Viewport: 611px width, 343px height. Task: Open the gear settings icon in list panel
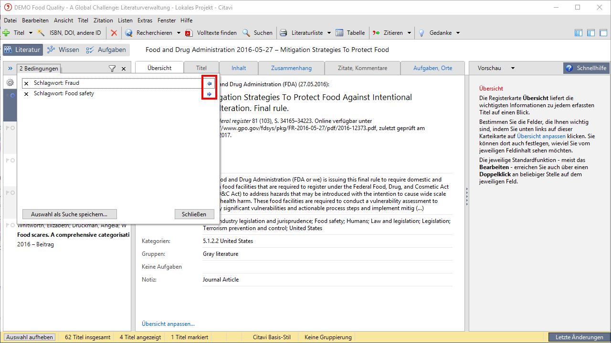click(x=10, y=82)
